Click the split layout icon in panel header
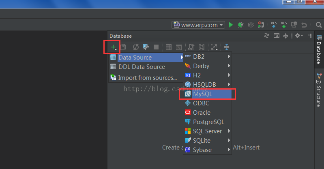Image resolution: width=324 pixels, height=169 pixels. pos(285,36)
